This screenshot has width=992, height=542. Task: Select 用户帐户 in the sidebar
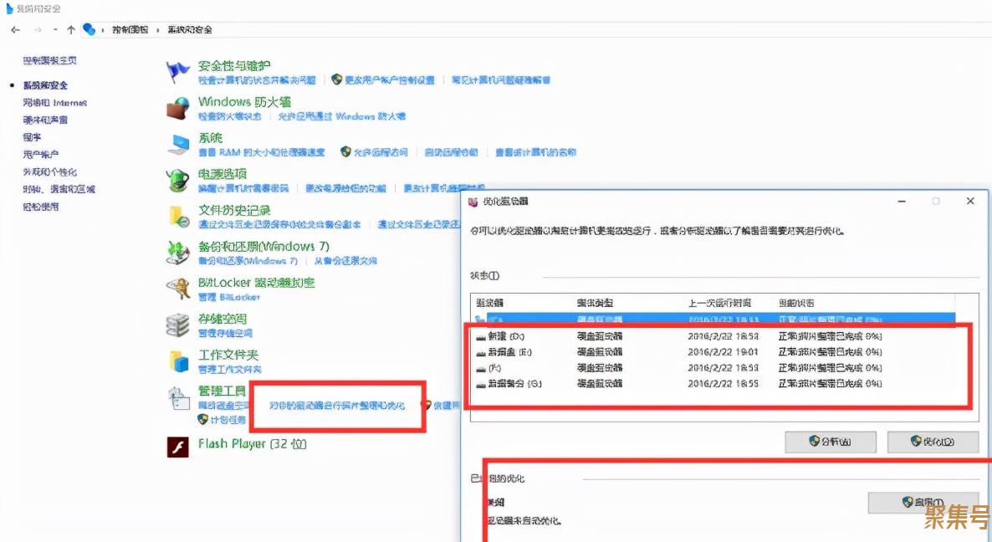40,154
